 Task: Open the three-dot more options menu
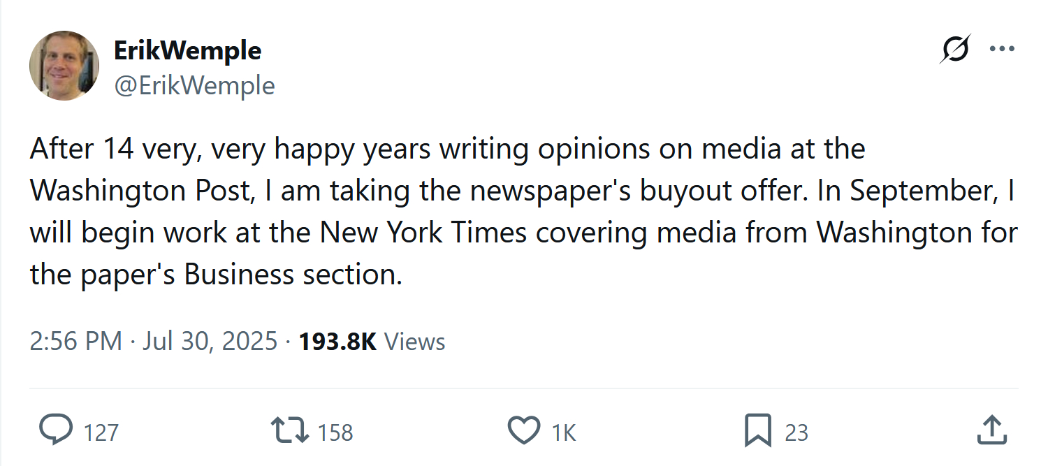pos(1002,50)
